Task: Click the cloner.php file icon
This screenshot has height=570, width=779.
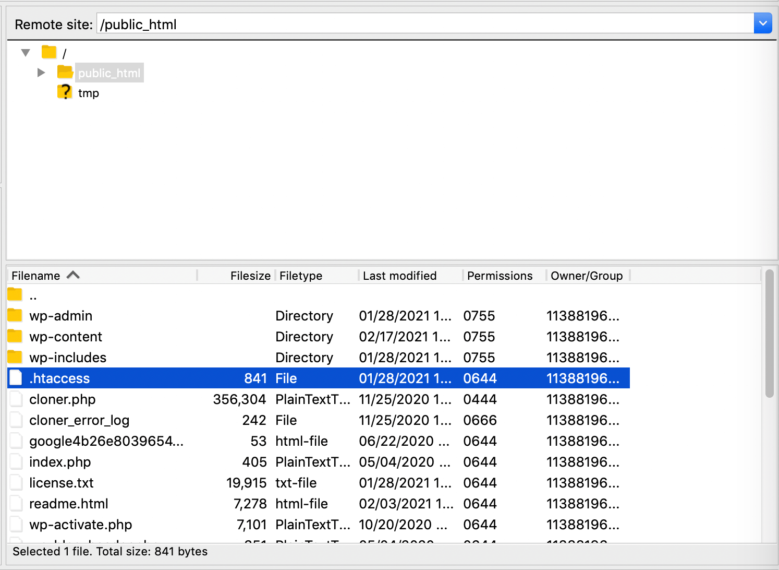Action: pyautogui.click(x=16, y=399)
